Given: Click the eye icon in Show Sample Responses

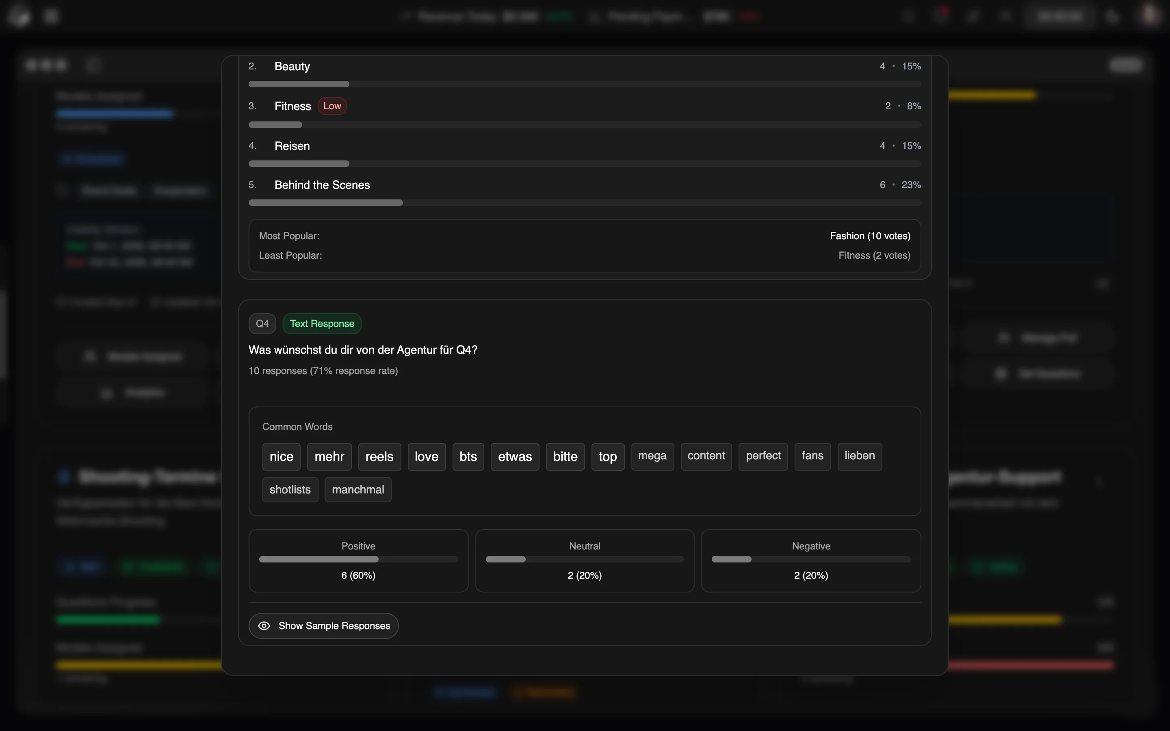Looking at the screenshot, I should tap(264, 625).
